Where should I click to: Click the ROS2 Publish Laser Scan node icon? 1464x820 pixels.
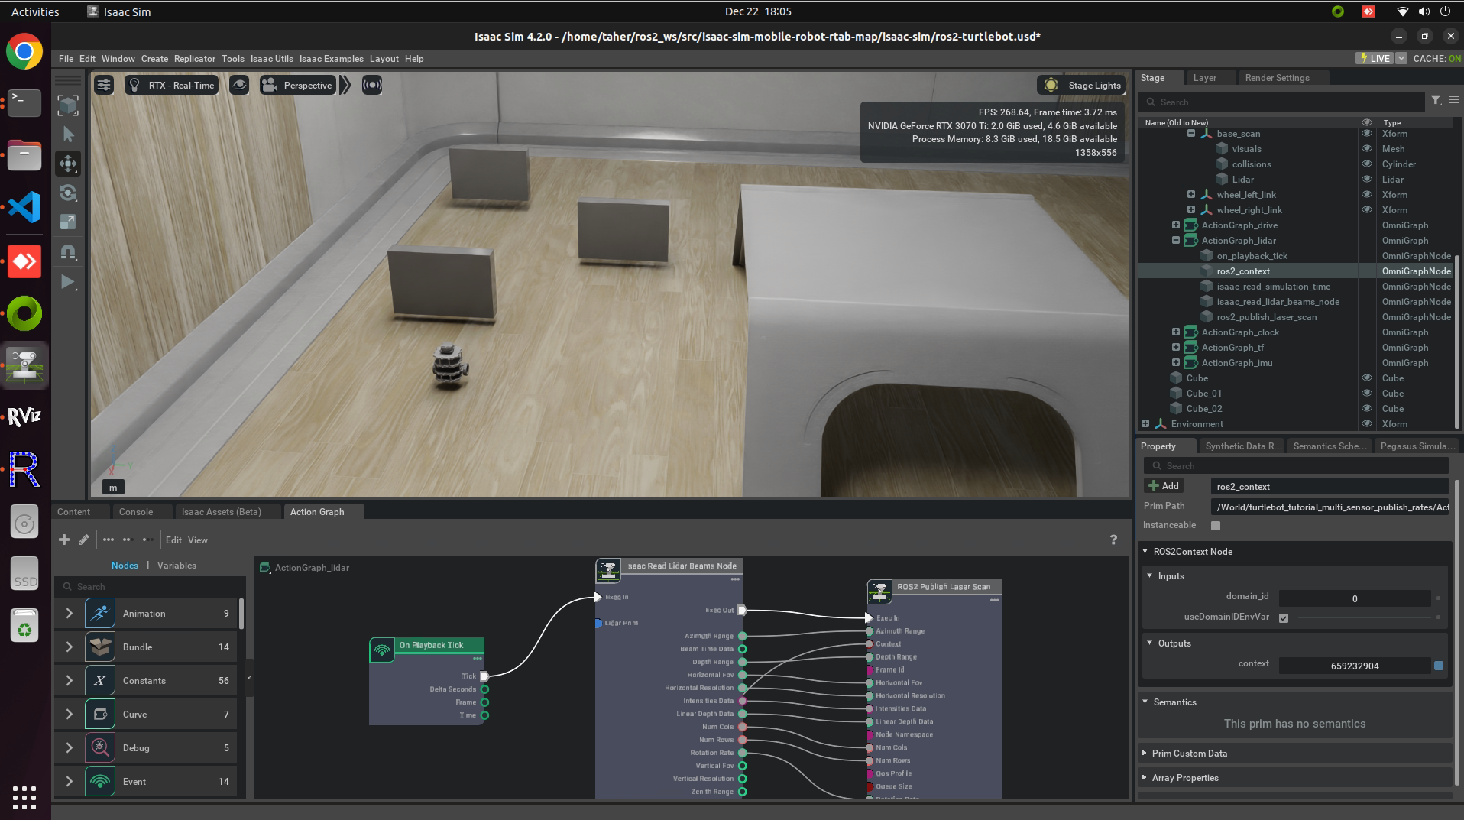(879, 591)
